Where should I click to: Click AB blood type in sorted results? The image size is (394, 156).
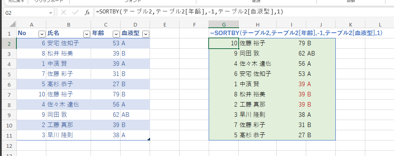[x=311, y=53]
